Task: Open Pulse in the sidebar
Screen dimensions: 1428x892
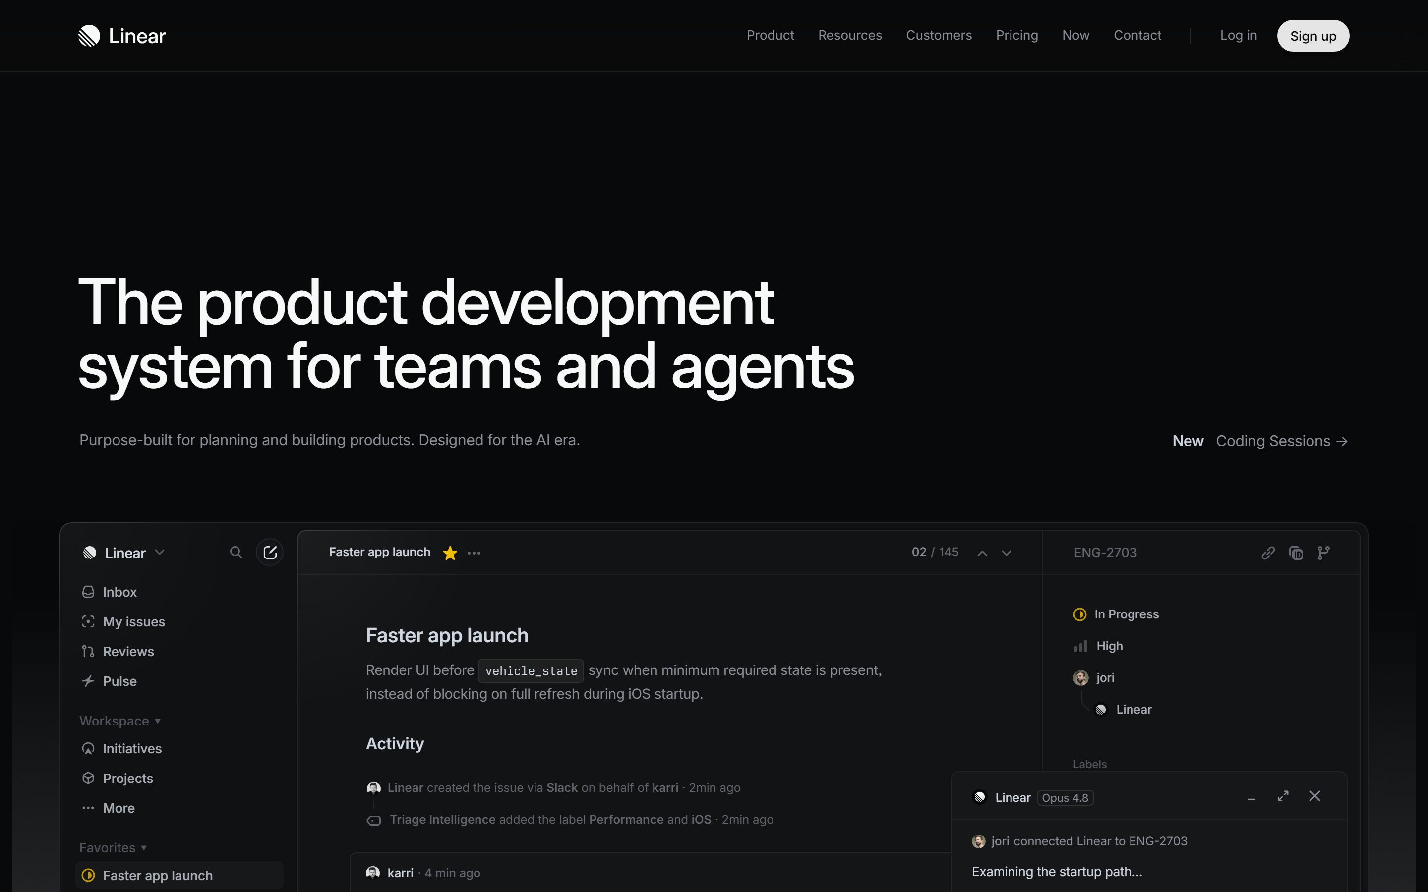Action: click(180, 681)
